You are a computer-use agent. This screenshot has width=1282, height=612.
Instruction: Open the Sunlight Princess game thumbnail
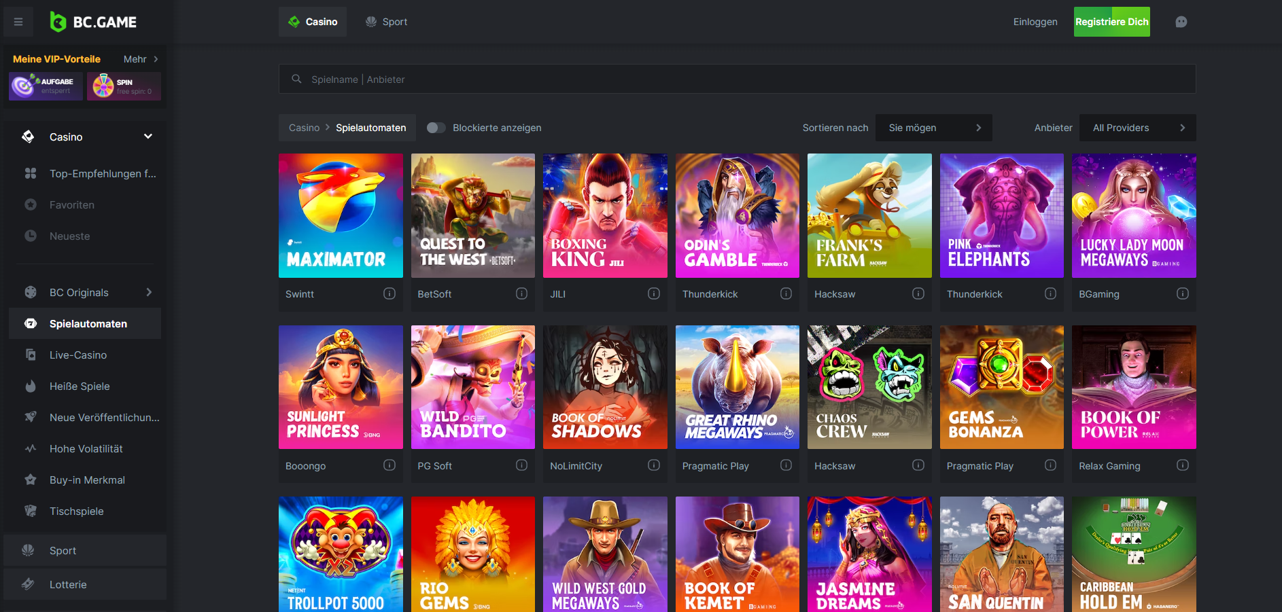tap(341, 387)
